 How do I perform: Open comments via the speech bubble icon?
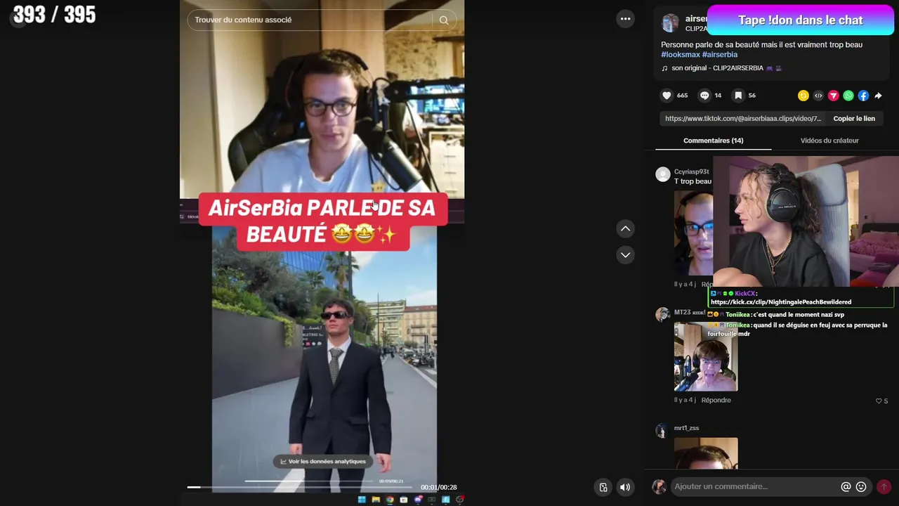(x=704, y=96)
